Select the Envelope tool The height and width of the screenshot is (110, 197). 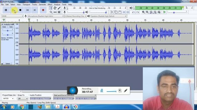(55, 8)
